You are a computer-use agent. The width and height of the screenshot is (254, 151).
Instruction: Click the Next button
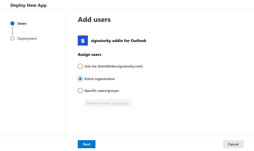pyautogui.click(x=87, y=144)
